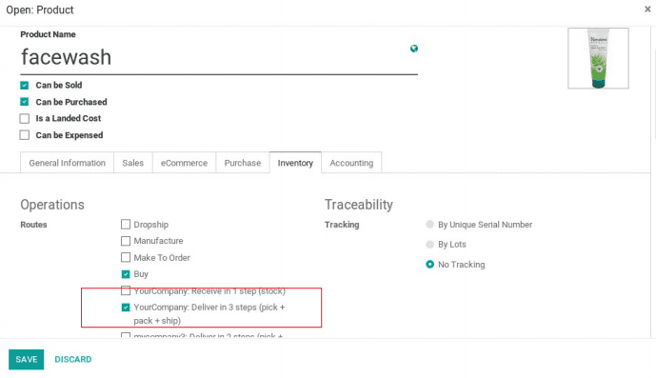The width and height of the screenshot is (656, 378).
Task: Enable Can be Expensed
Action: tap(24, 135)
